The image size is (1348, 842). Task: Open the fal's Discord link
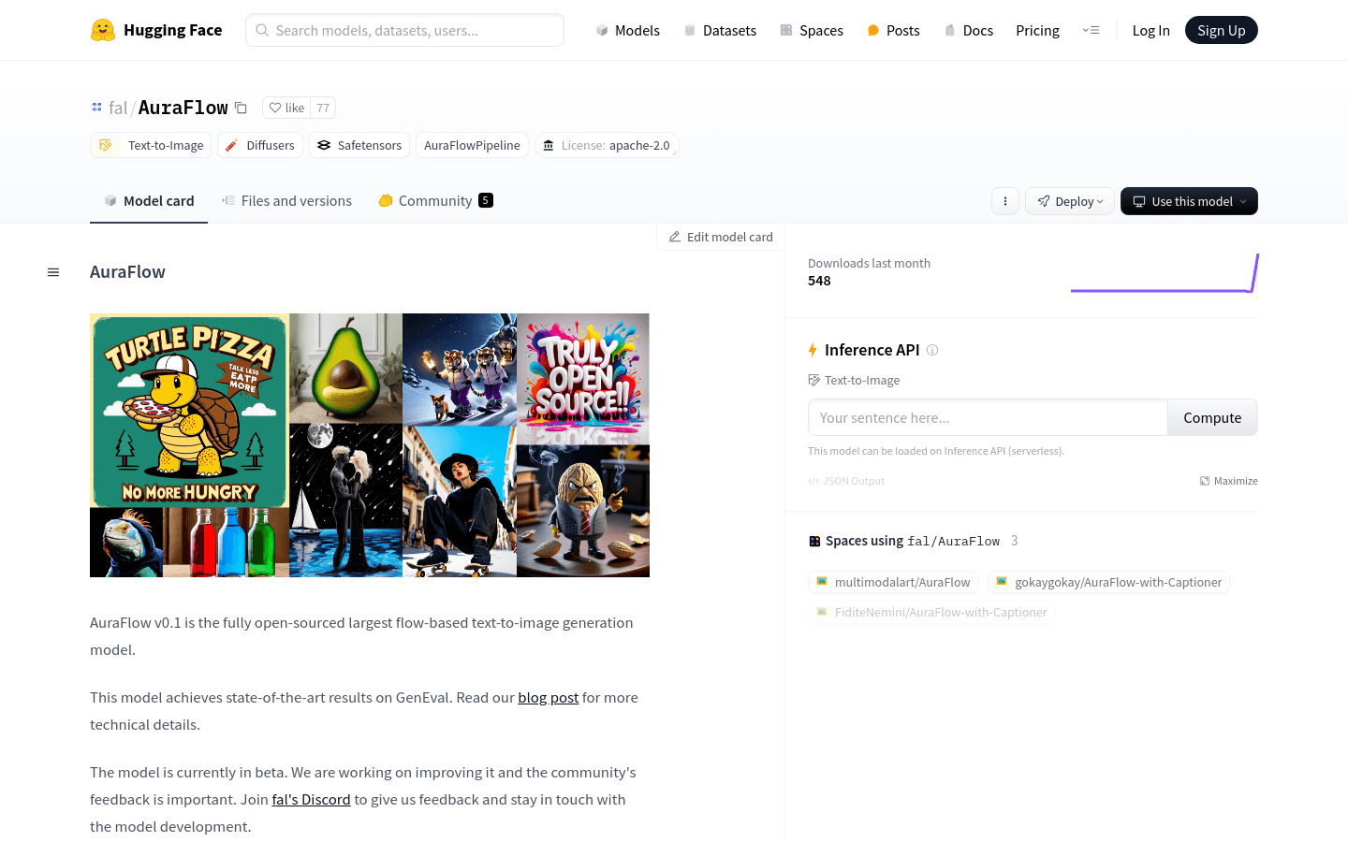coord(311,800)
